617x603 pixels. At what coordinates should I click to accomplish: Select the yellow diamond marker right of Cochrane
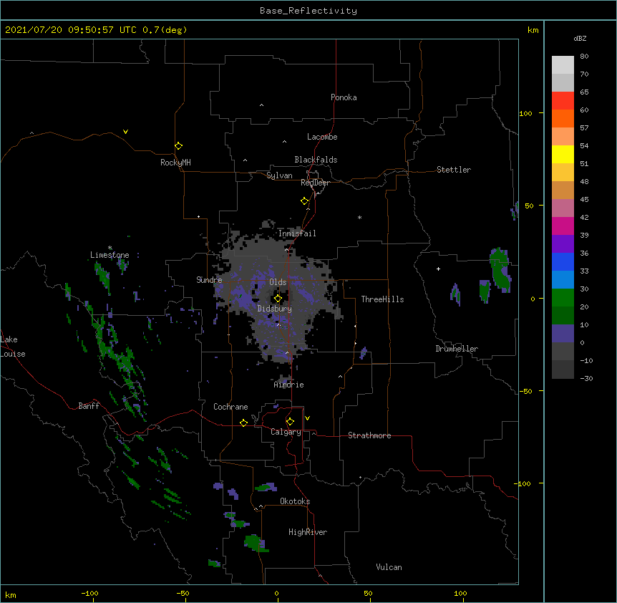coord(243,423)
